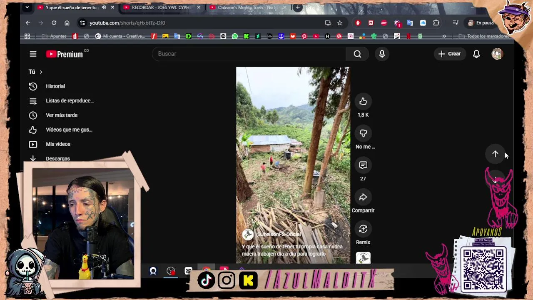Click the '1,8 K' like count

363,115
